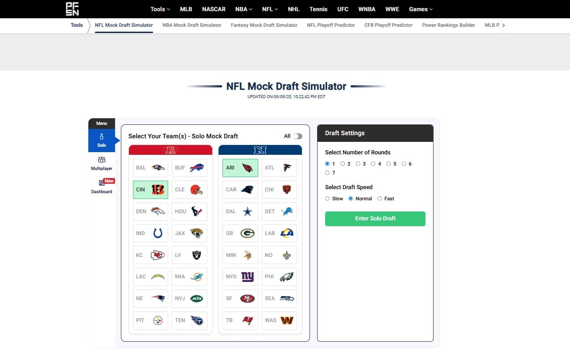
Task: Select 3 rounds radio button
Action: (x=358, y=164)
